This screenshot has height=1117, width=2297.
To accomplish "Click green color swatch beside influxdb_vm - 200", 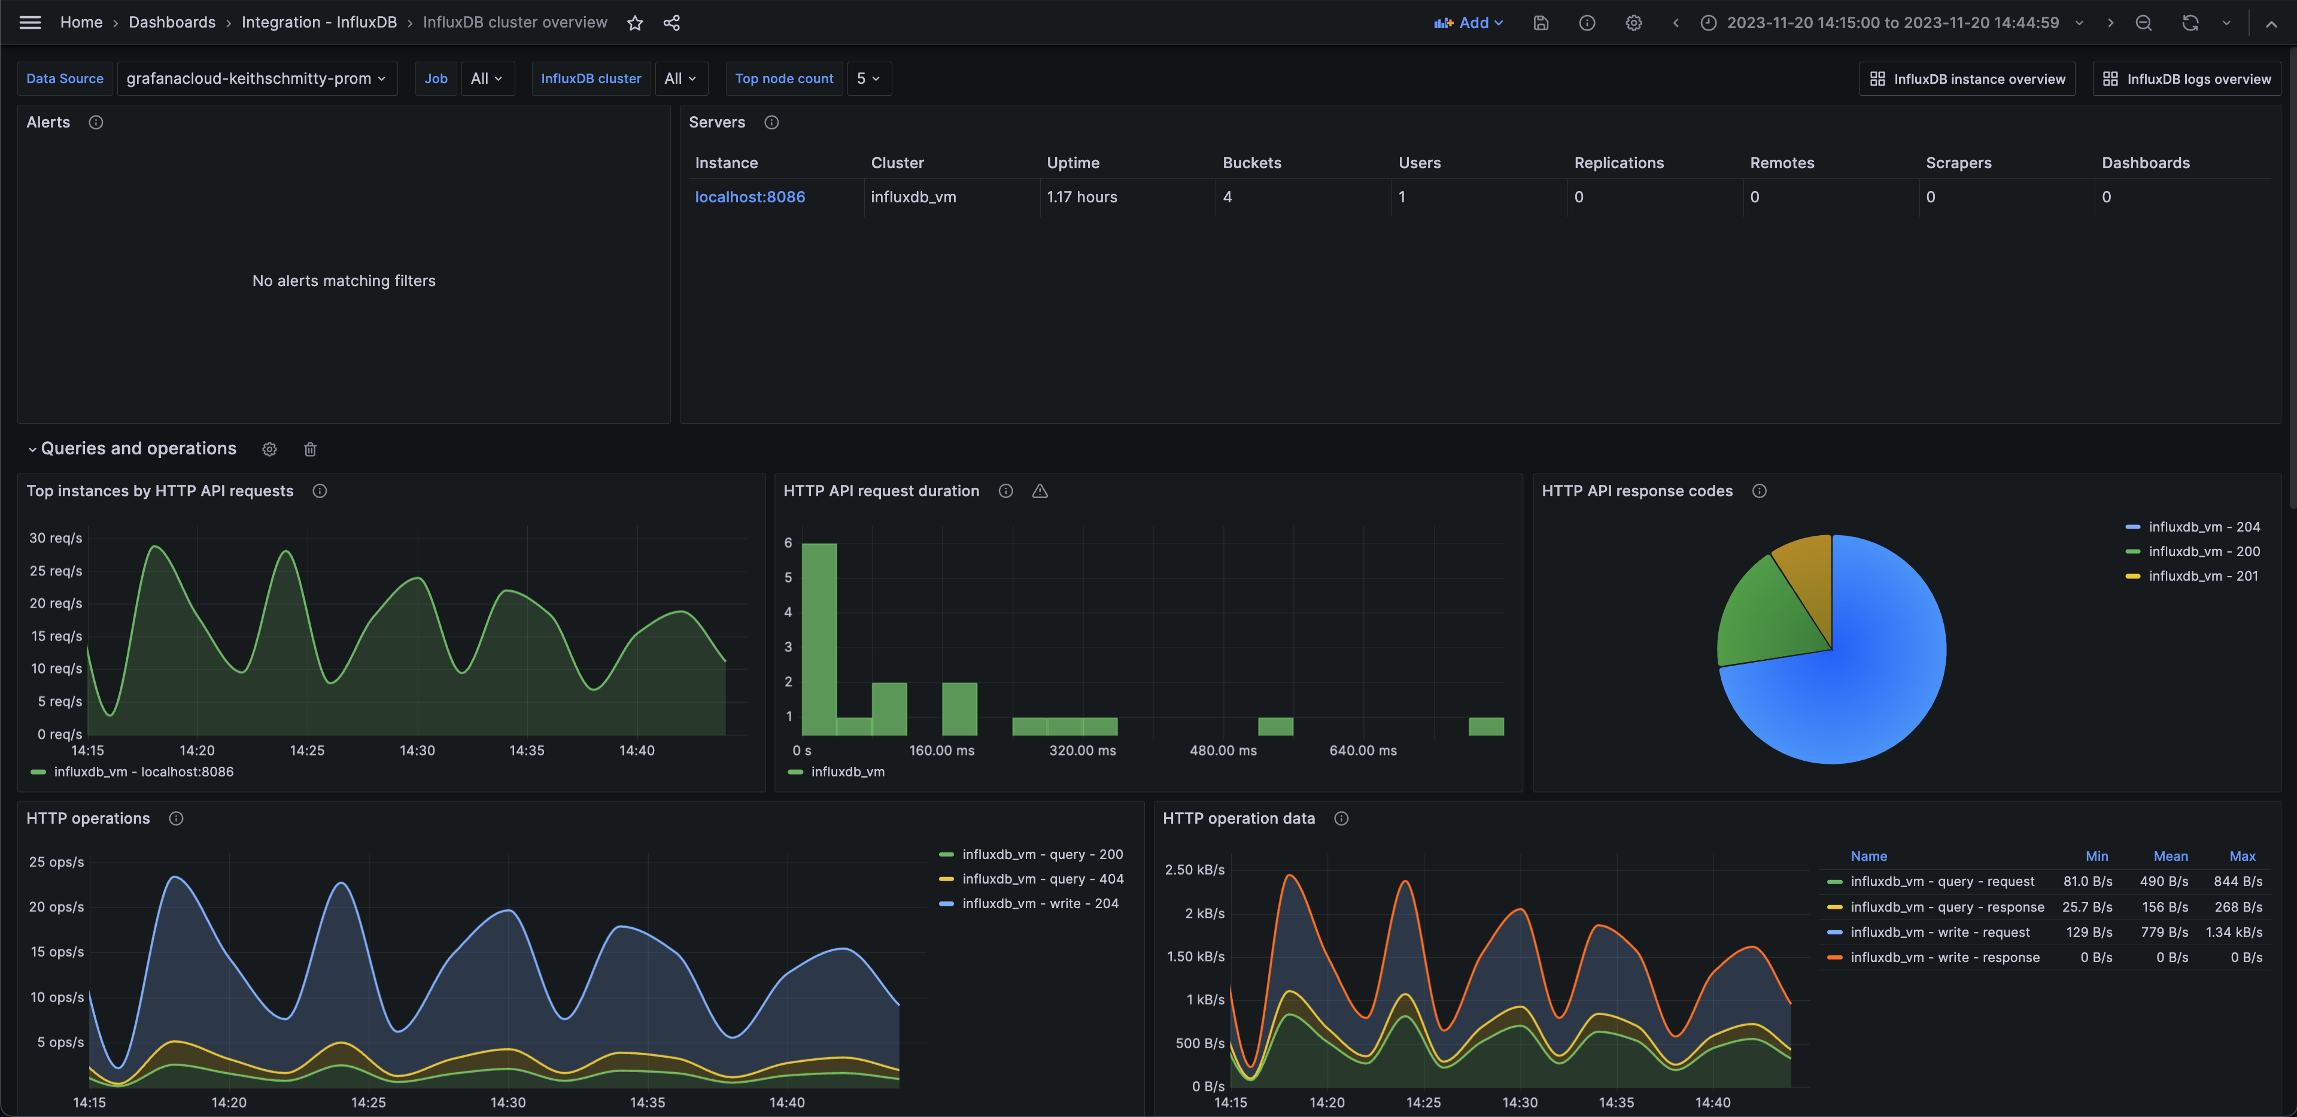I will [x=2132, y=551].
